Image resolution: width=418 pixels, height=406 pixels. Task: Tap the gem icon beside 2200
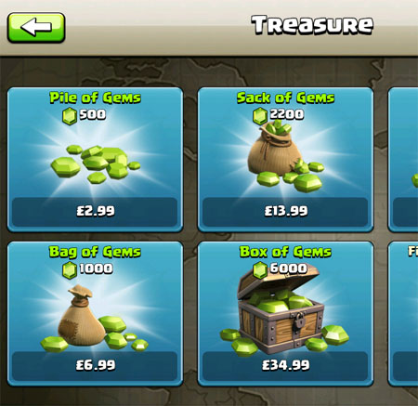click(260, 116)
